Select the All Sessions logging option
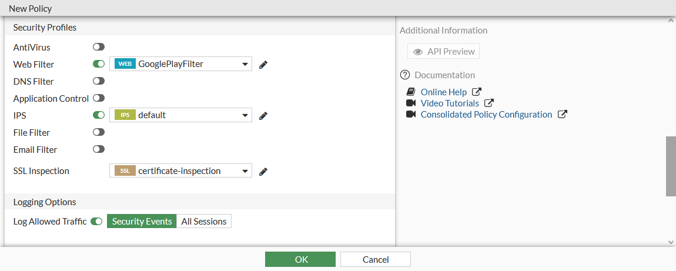The image size is (676, 271). tap(204, 222)
